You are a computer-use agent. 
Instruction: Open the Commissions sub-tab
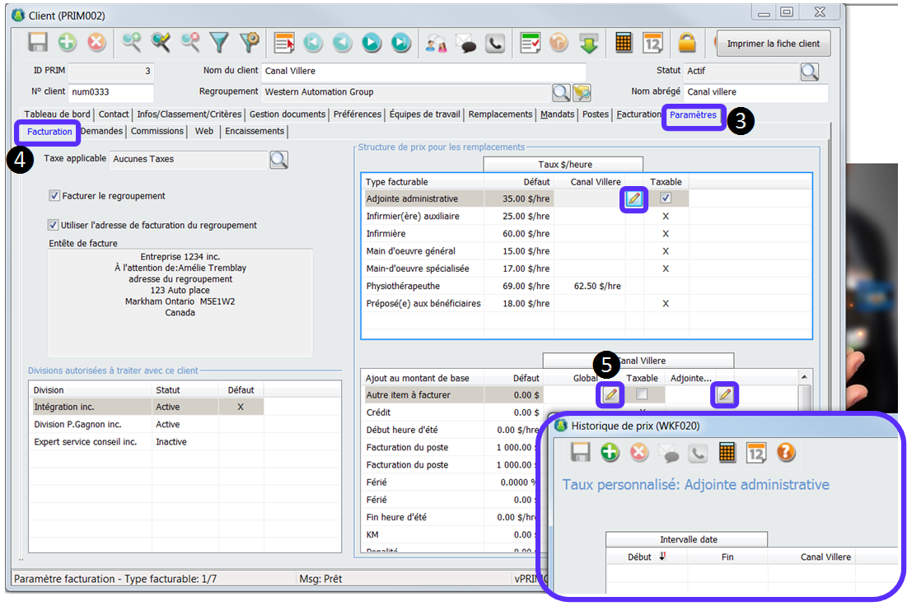pos(157,131)
